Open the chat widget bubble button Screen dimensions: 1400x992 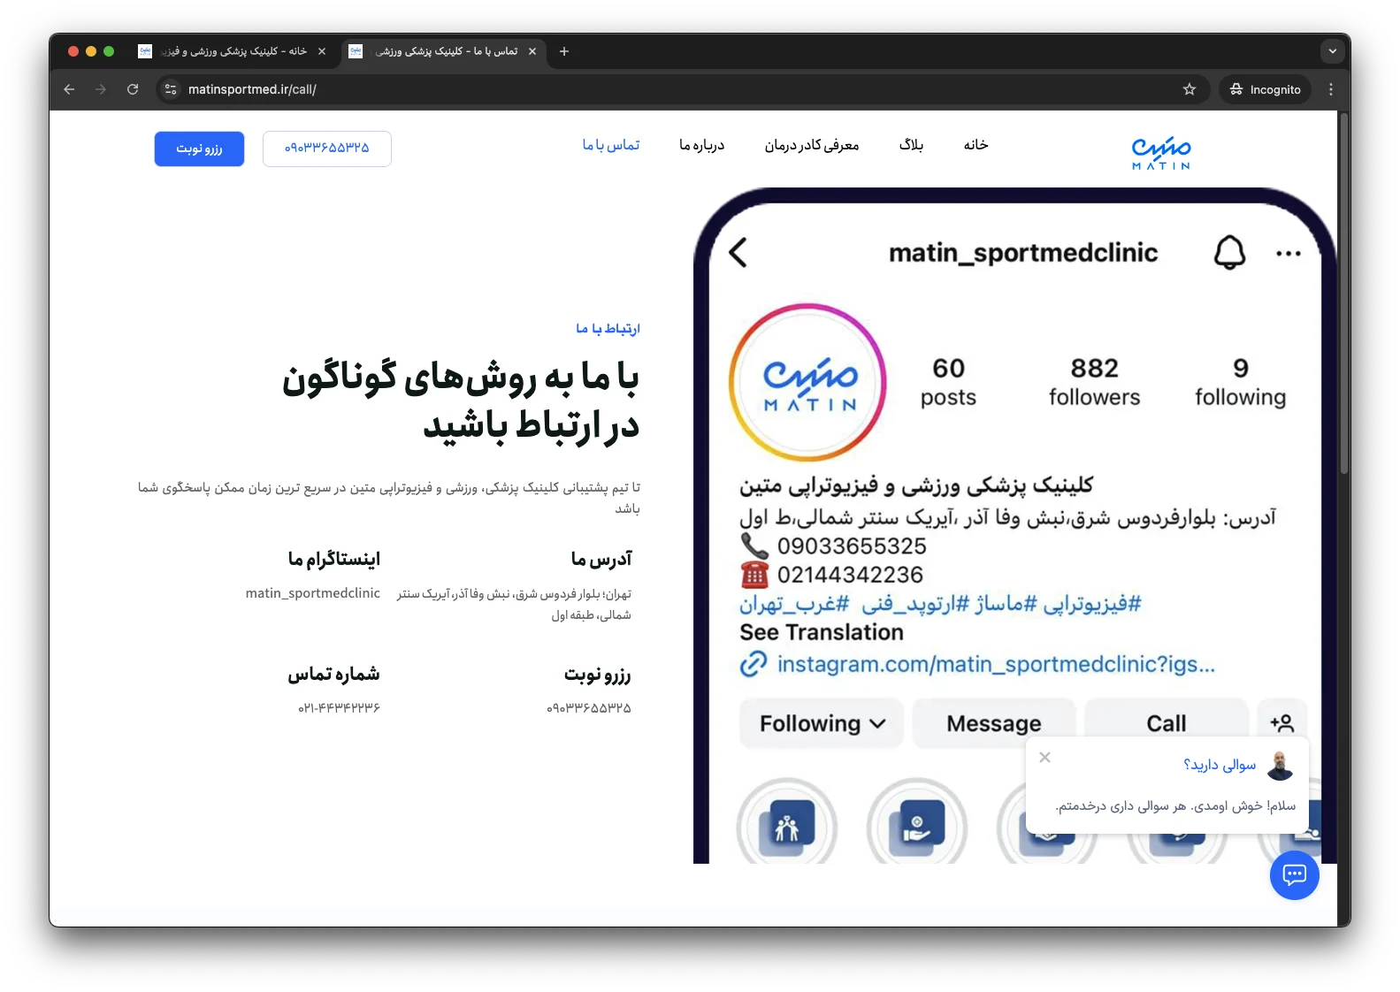1294,875
